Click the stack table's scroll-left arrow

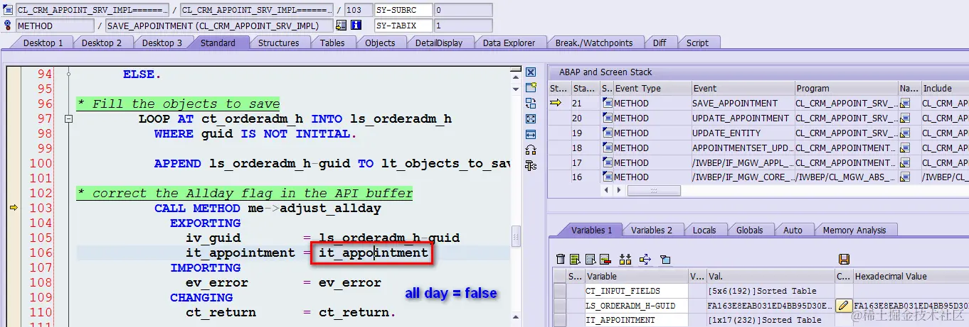pos(606,191)
